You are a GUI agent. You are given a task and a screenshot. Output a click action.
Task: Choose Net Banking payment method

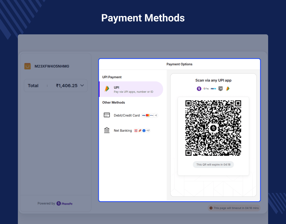point(131,130)
